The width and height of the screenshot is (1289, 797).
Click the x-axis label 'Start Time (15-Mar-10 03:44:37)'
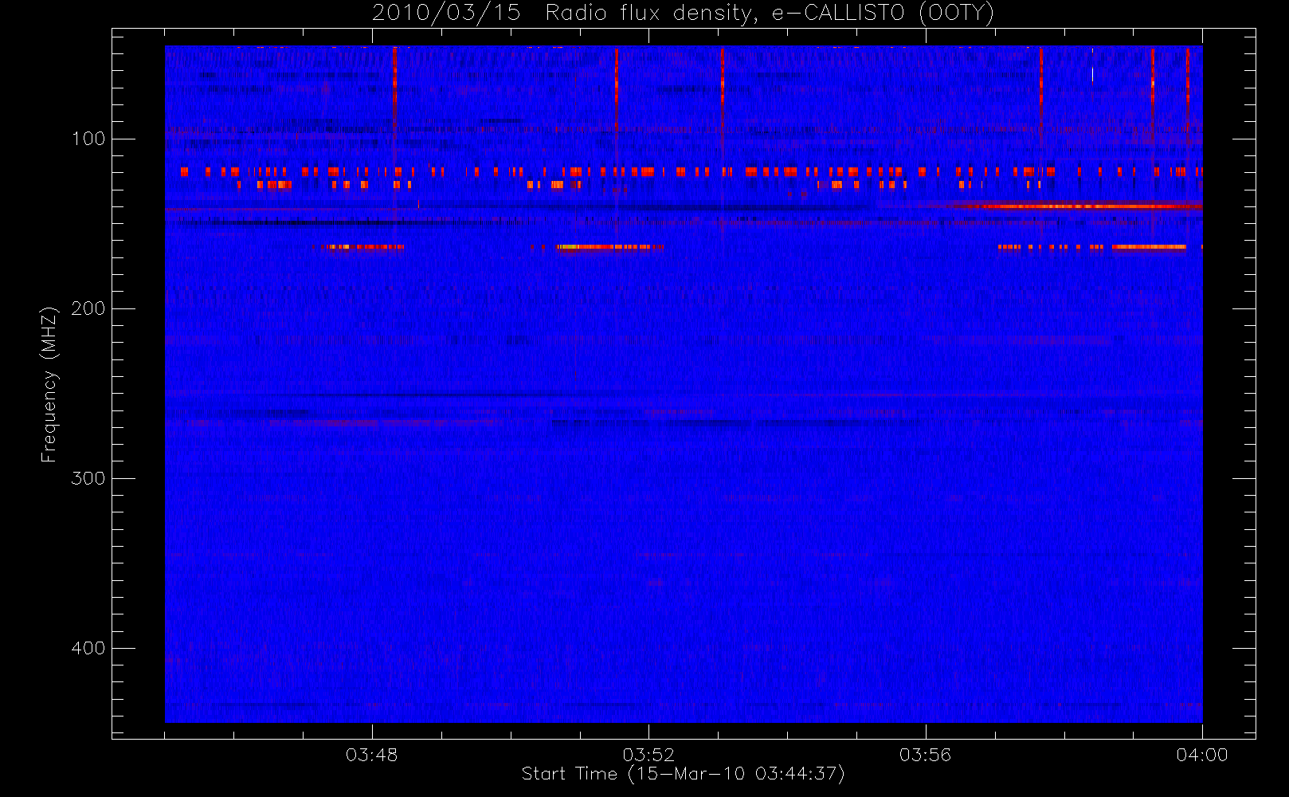(683, 774)
